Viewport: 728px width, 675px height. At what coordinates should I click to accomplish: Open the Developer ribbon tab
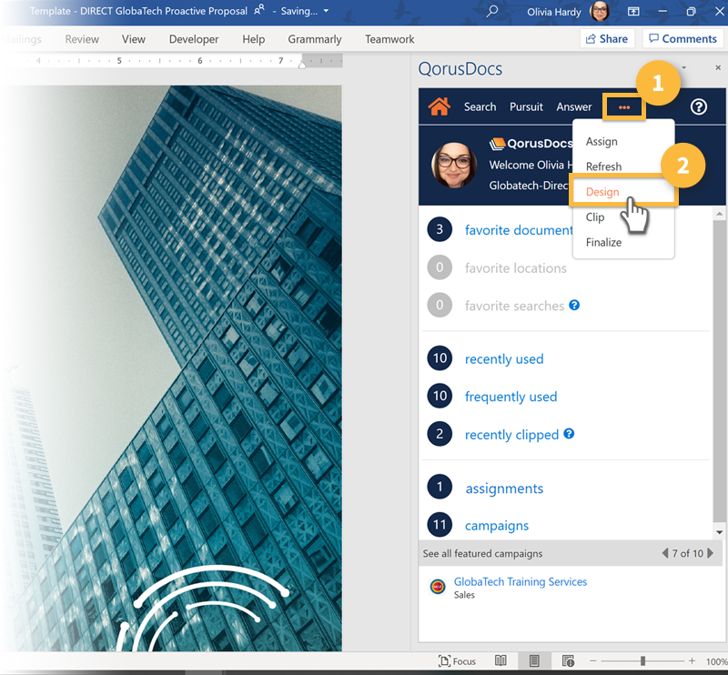[194, 39]
